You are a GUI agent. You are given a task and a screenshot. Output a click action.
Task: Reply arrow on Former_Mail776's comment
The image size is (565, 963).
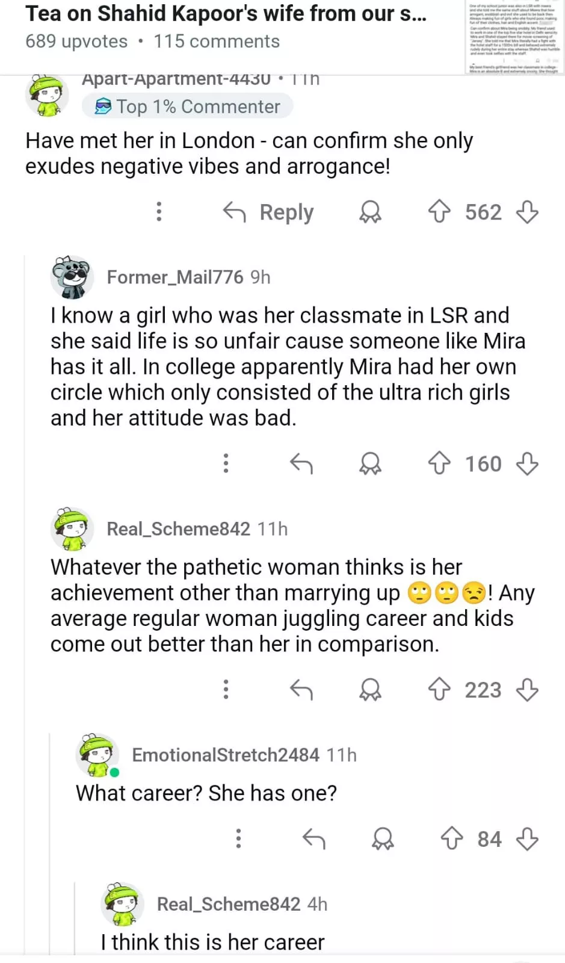301,463
